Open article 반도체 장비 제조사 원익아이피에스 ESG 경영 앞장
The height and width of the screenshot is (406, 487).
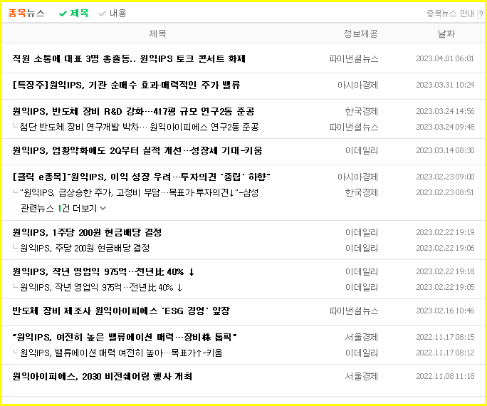121,311
